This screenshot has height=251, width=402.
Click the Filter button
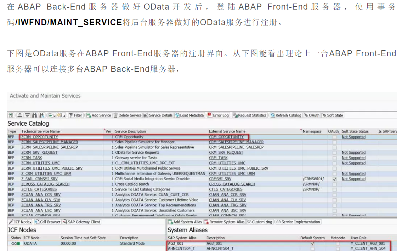pyautogui.click(x=76, y=115)
